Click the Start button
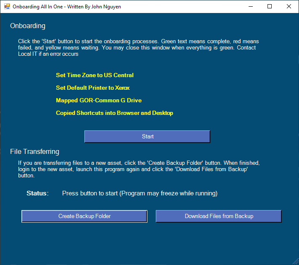 (x=147, y=137)
